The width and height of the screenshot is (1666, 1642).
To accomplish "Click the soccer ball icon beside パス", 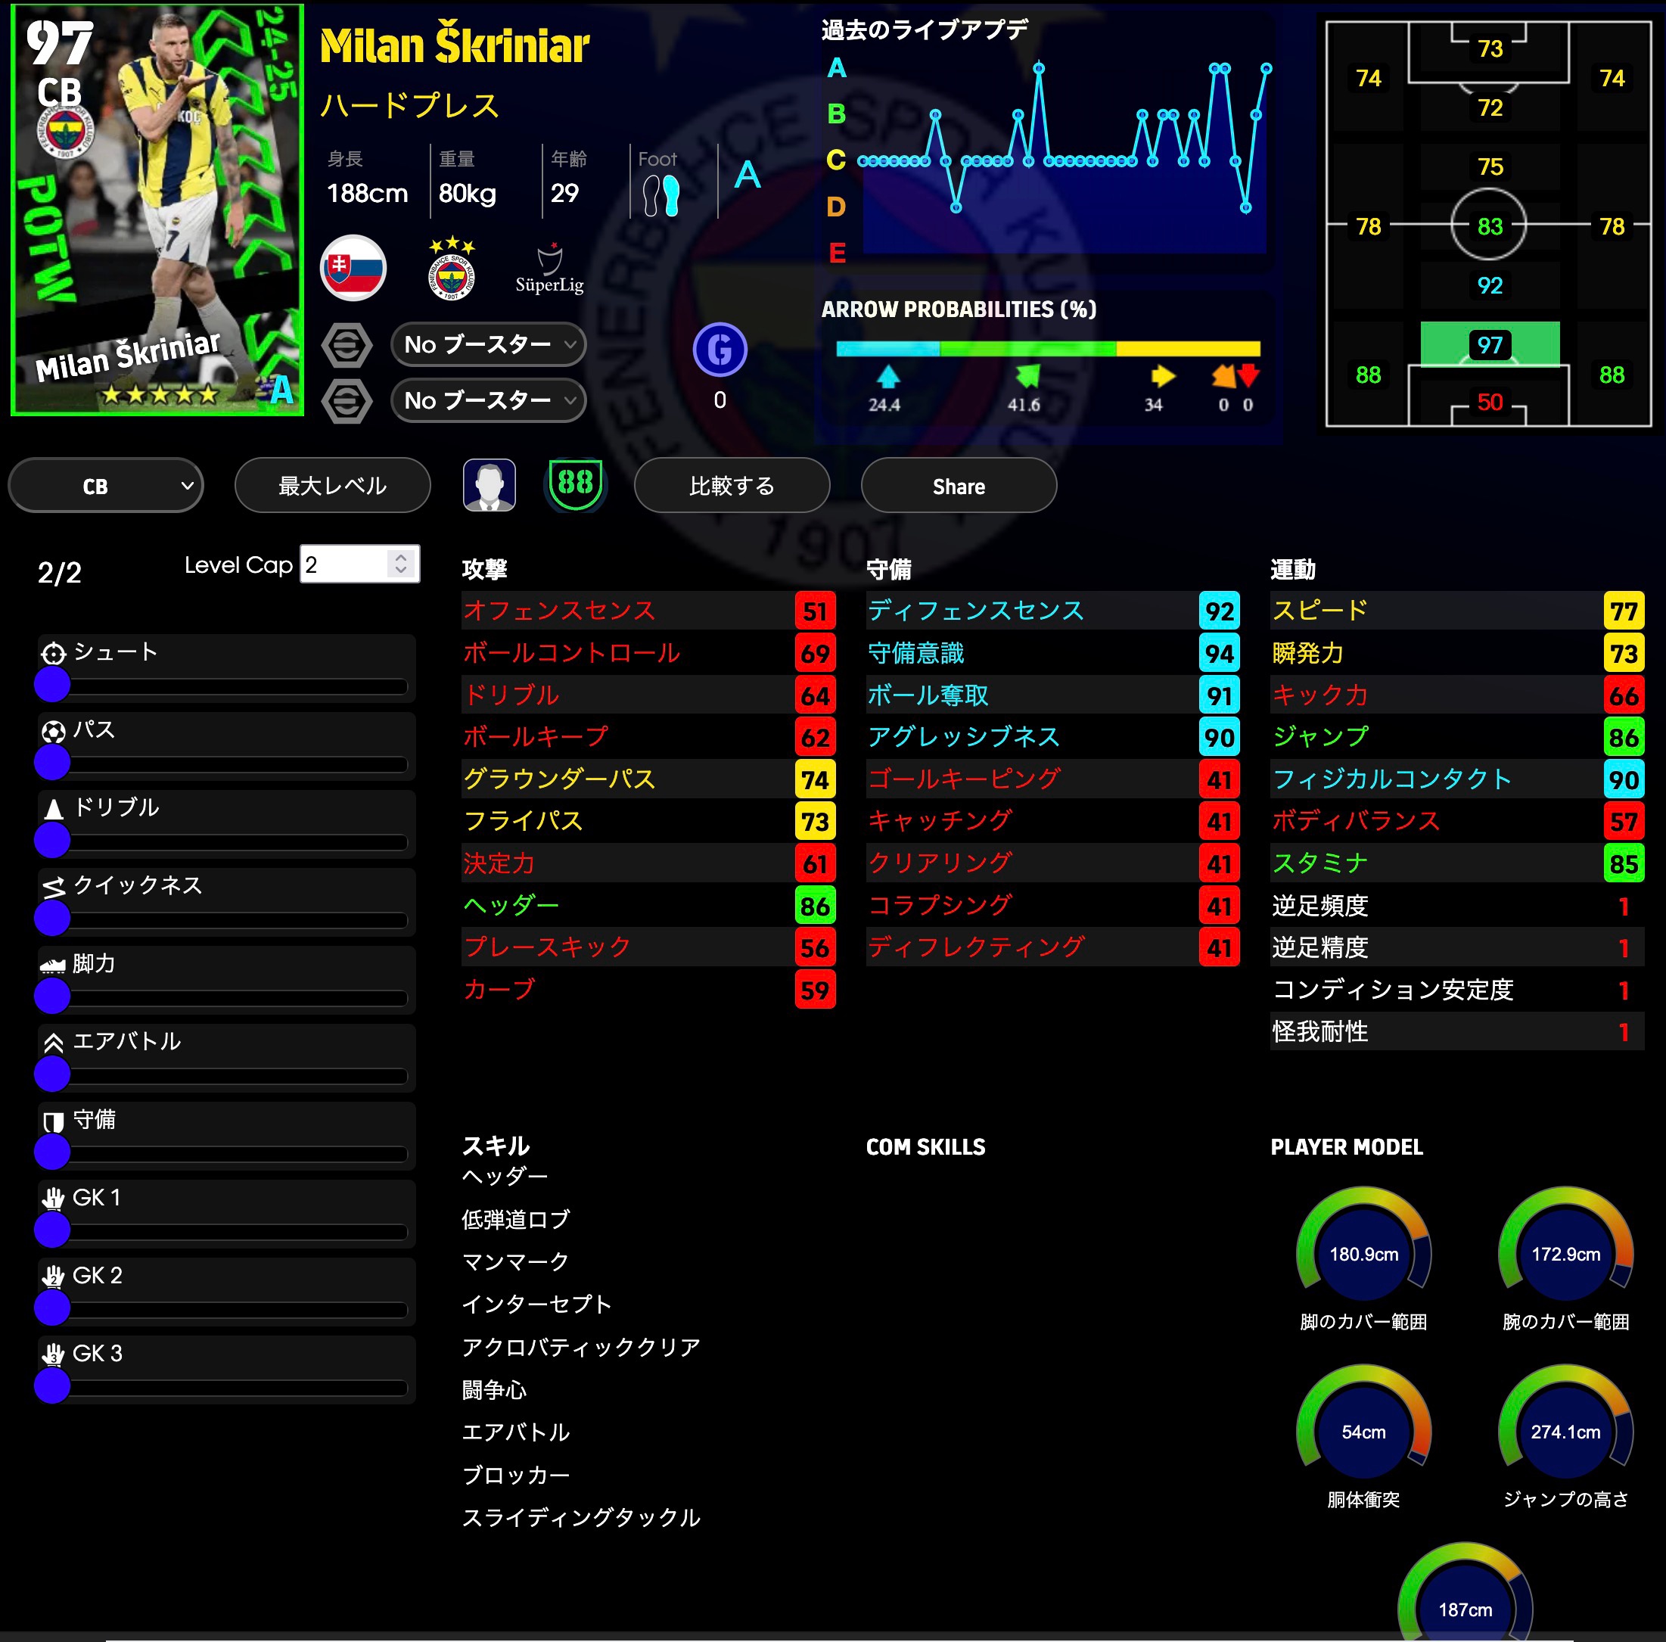I will coord(54,732).
